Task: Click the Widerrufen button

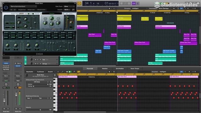Action: click(31, 10)
